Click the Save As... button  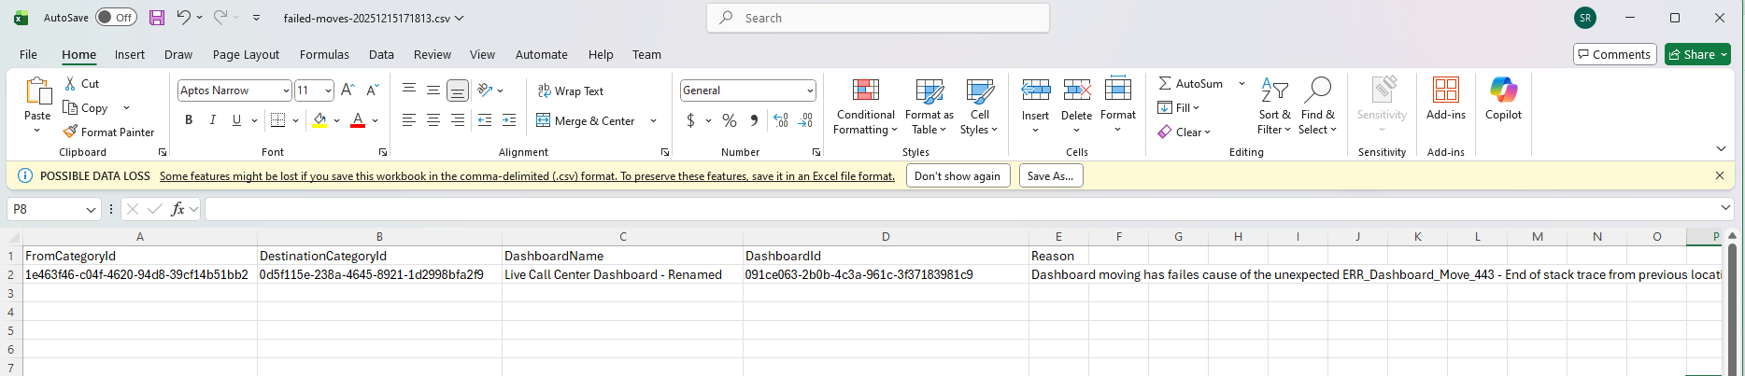tap(1050, 175)
